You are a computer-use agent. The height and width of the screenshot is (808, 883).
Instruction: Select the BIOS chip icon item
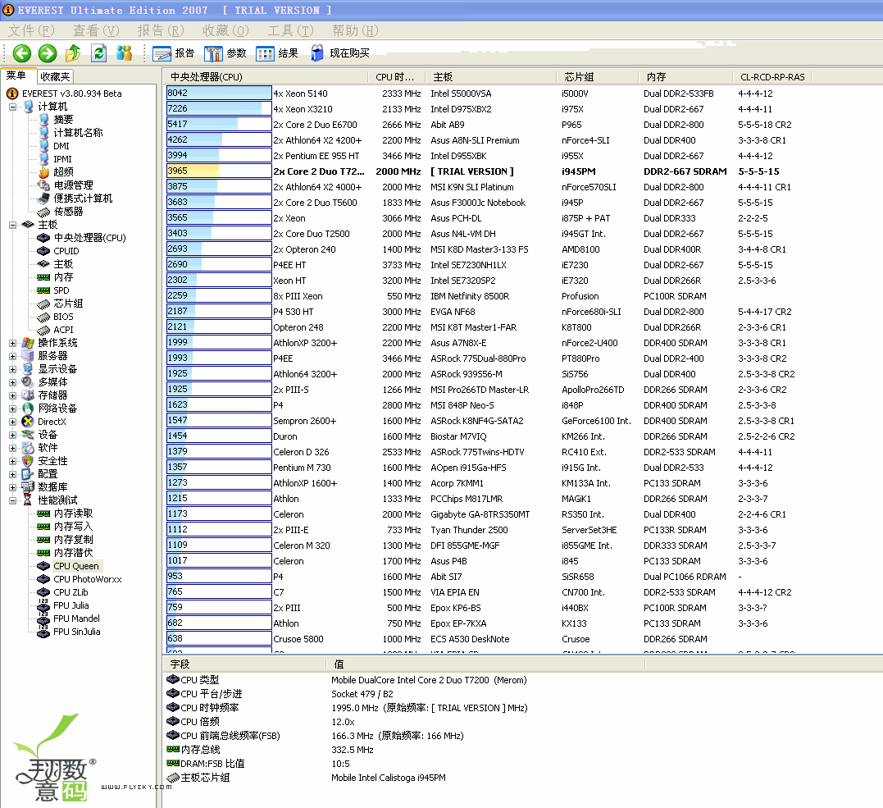pyautogui.click(x=43, y=317)
